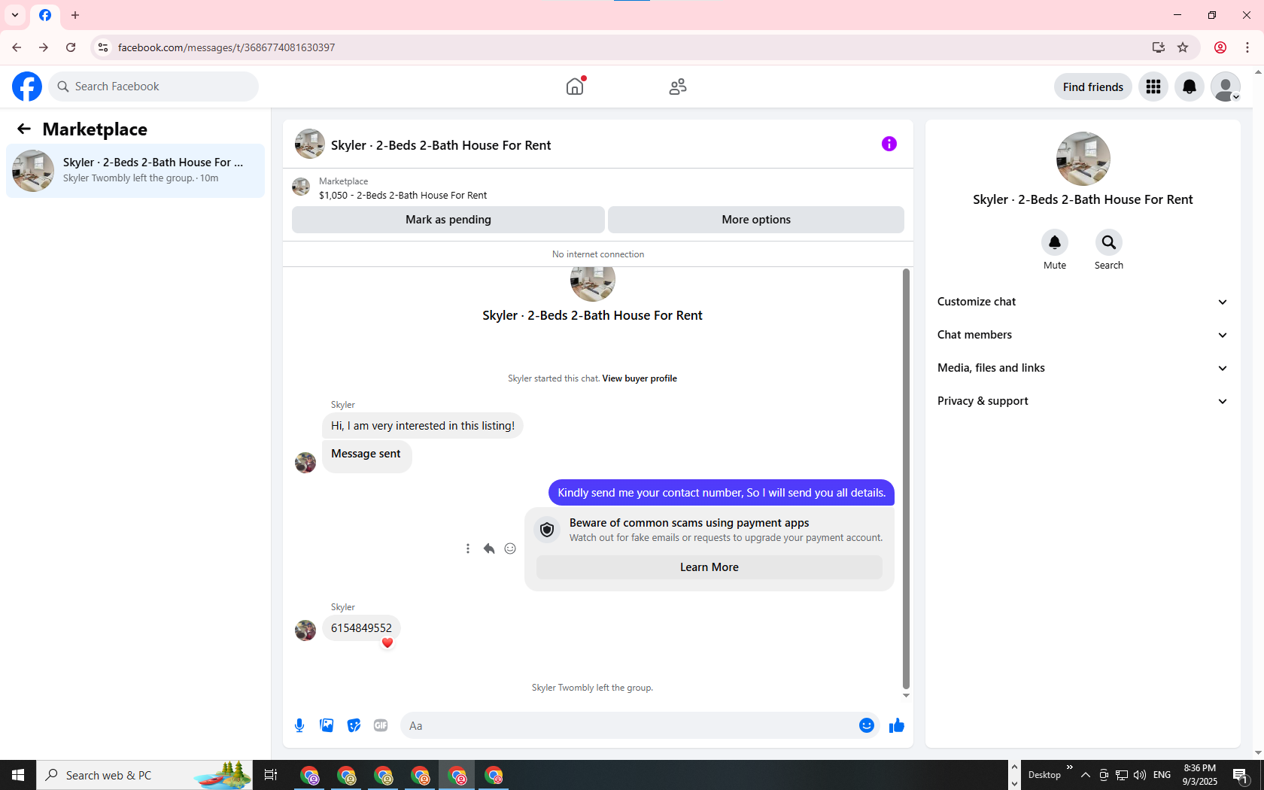The width and height of the screenshot is (1264, 790).
Task: Bookmark this page with the star icon
Action: point(1183,47)
